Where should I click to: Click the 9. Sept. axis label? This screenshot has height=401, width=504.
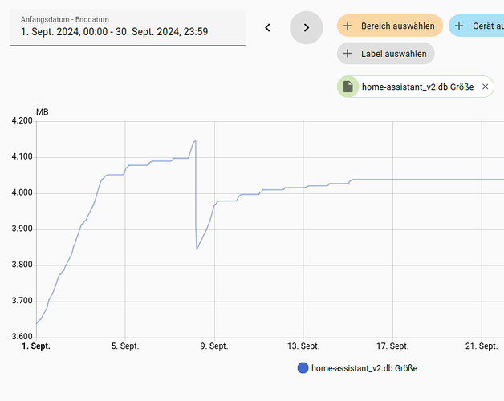tap(214, 346)
